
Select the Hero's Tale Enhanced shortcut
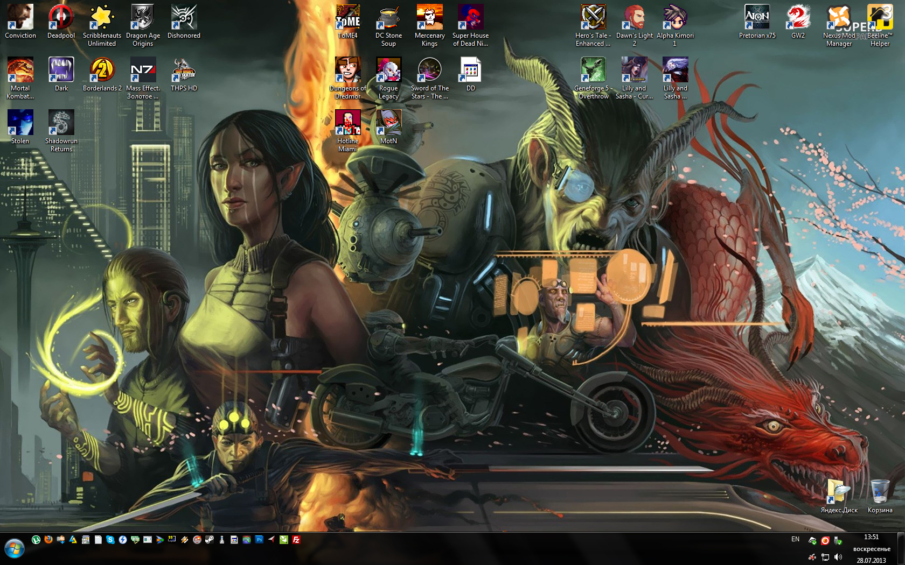(593, 25)
